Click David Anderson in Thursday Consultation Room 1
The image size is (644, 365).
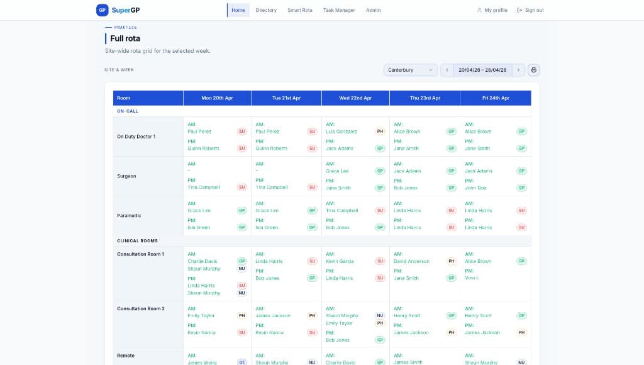point(411,261)
